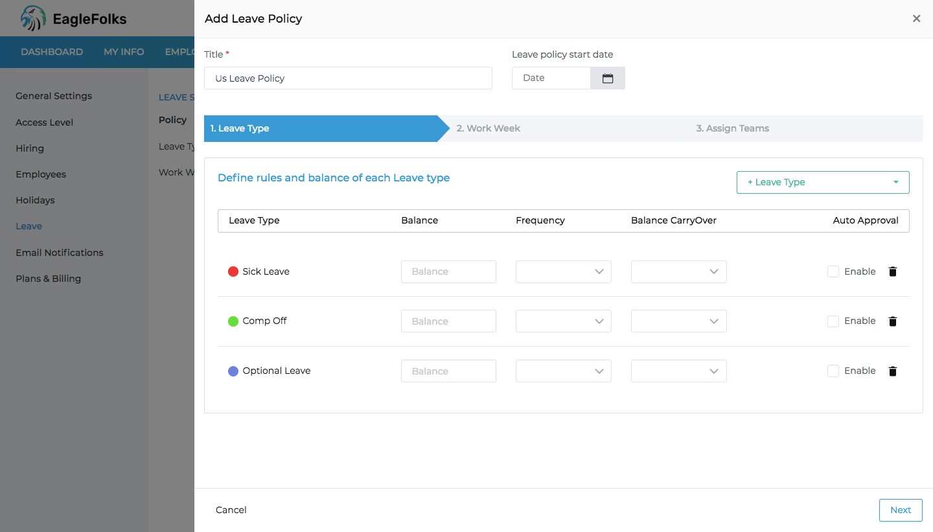Image resolution: width=933 pixels, height=532 pixels.
Task: Open Plans & Billing settings
Action: [48, 279]
